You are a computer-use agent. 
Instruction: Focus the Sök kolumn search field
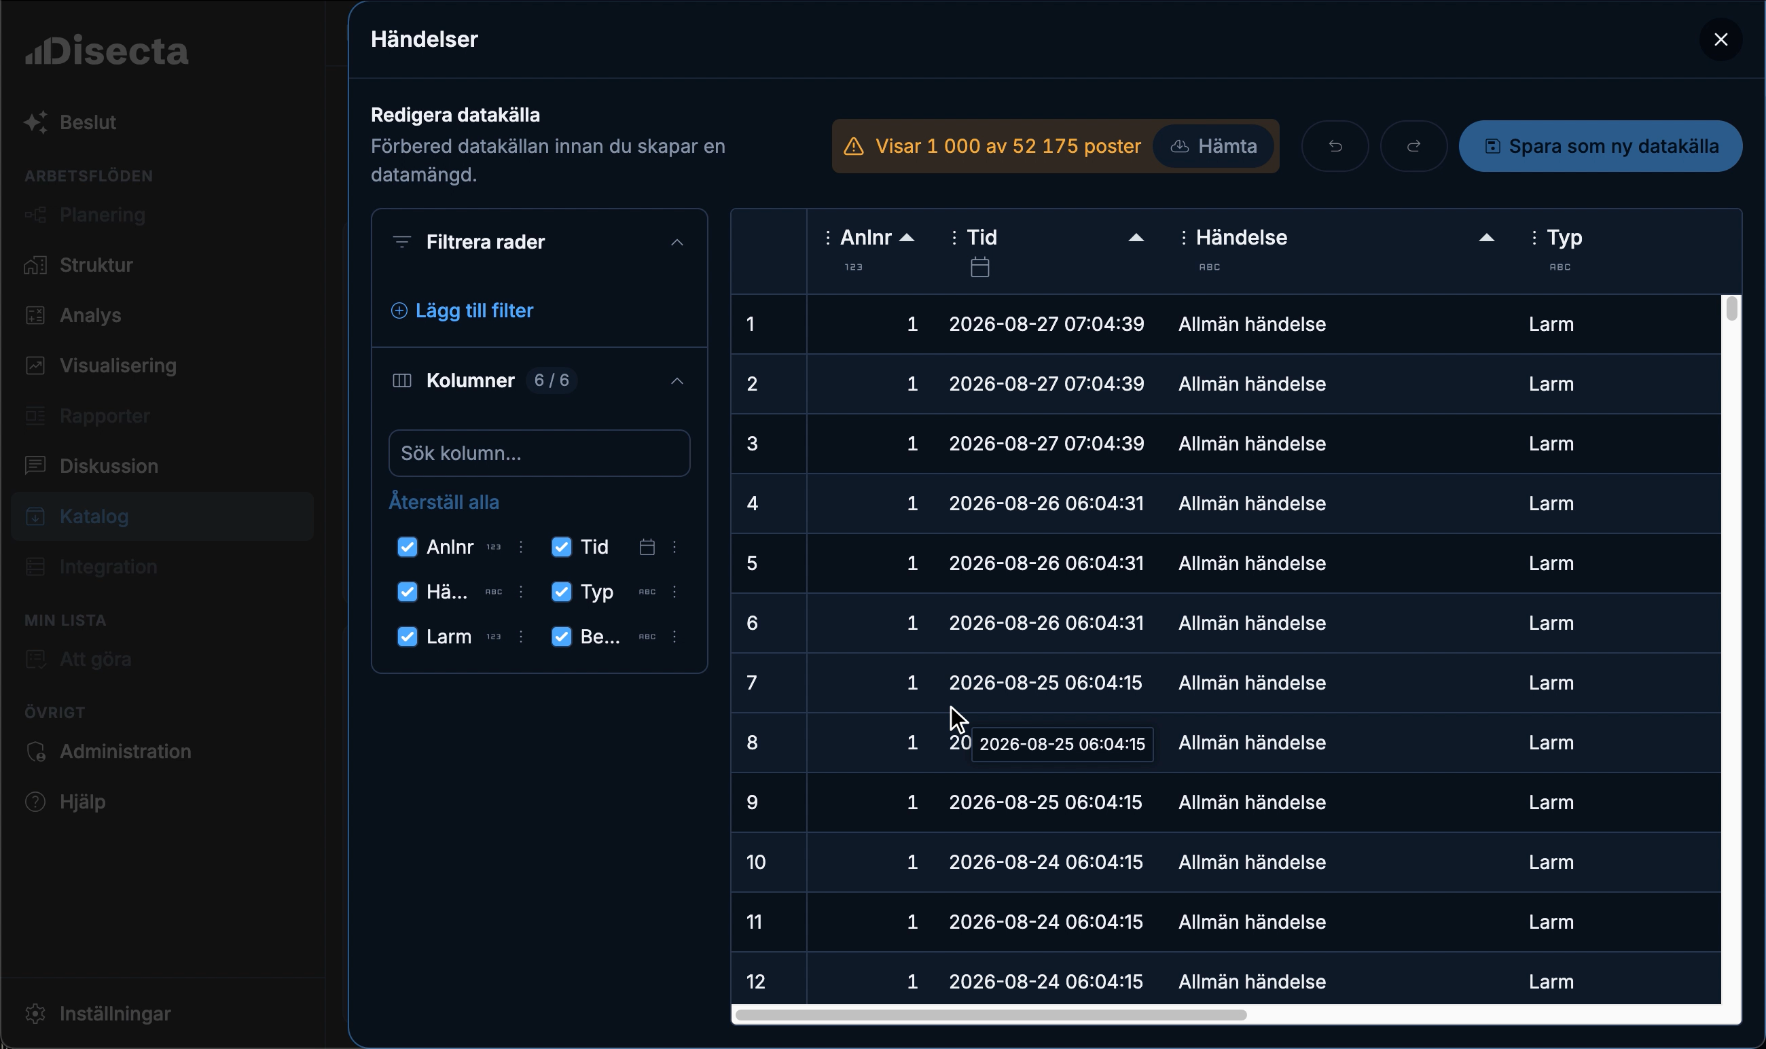tap(539, 453)
